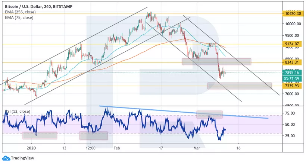This screenshot has width=306, height=164.
Task: Click the 2020 label on the time axis
Action: pos(32,147)
